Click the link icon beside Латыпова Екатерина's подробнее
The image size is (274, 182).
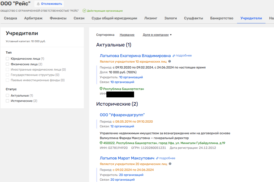coord(174,56)
